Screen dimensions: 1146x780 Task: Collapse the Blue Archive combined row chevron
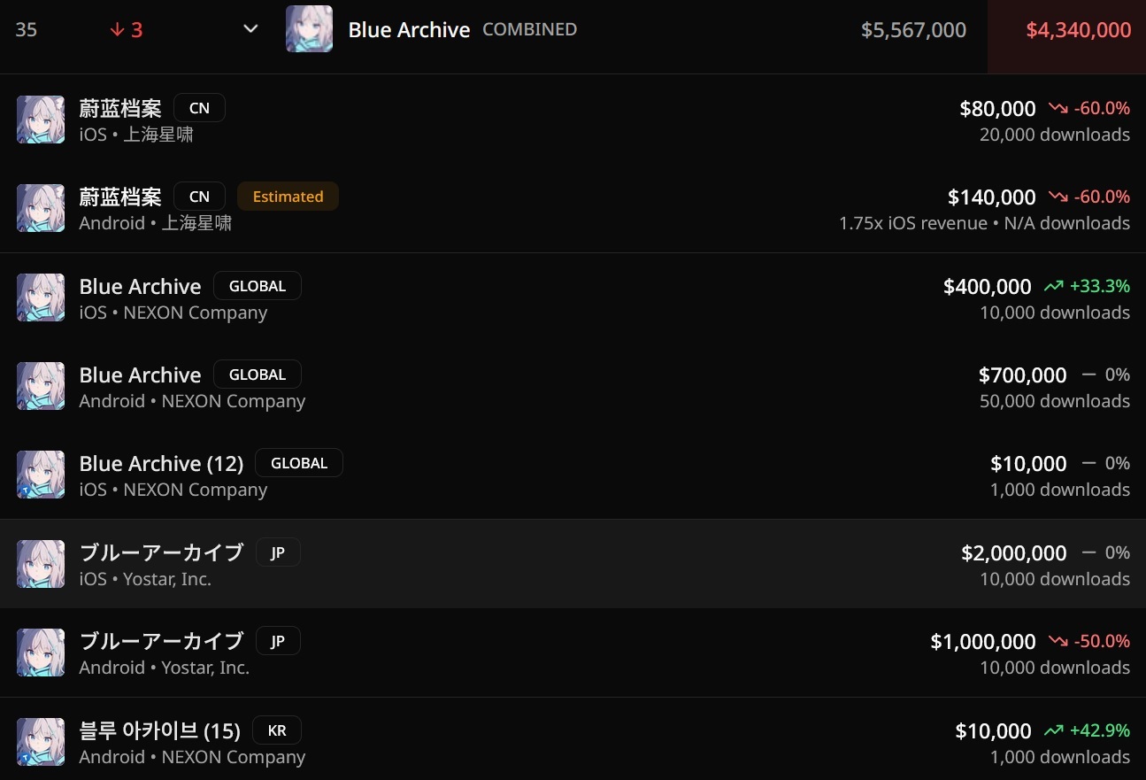click(x=250, y=29)
